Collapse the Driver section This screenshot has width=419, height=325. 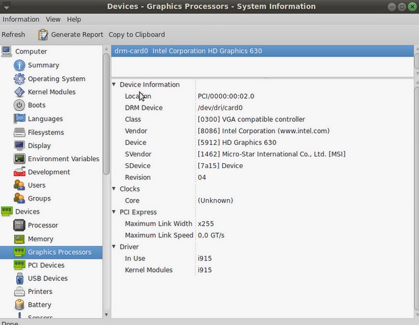pyautogui.click(x=114, y=247)
